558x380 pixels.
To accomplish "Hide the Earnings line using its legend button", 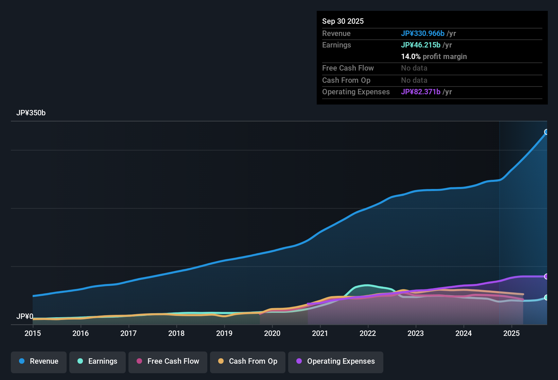I will tap(98, 361).
